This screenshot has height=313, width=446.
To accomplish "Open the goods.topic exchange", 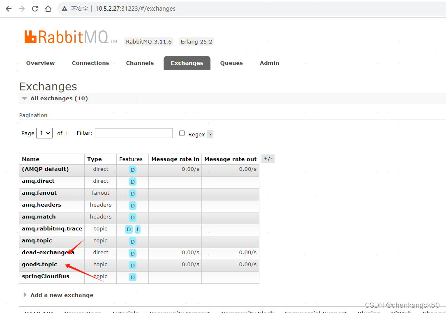I will [x=39, y=265].
